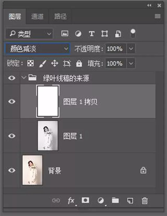The image size is (167, 216).
Task: Select the 背景 layer thumbnail
Action: (x=33, y=170)
